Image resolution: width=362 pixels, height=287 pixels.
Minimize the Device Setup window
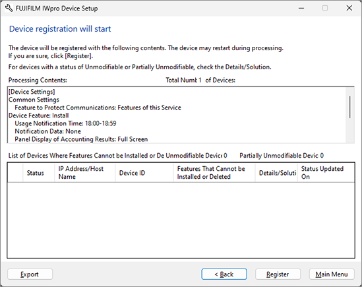pyautogui.click(x=301, y=8)
